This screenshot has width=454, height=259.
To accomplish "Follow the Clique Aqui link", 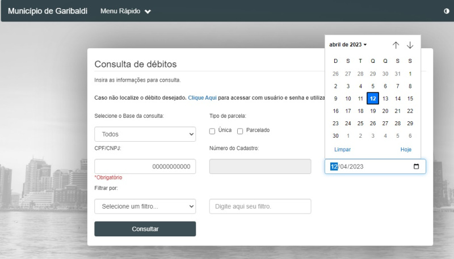I will 202,97.
